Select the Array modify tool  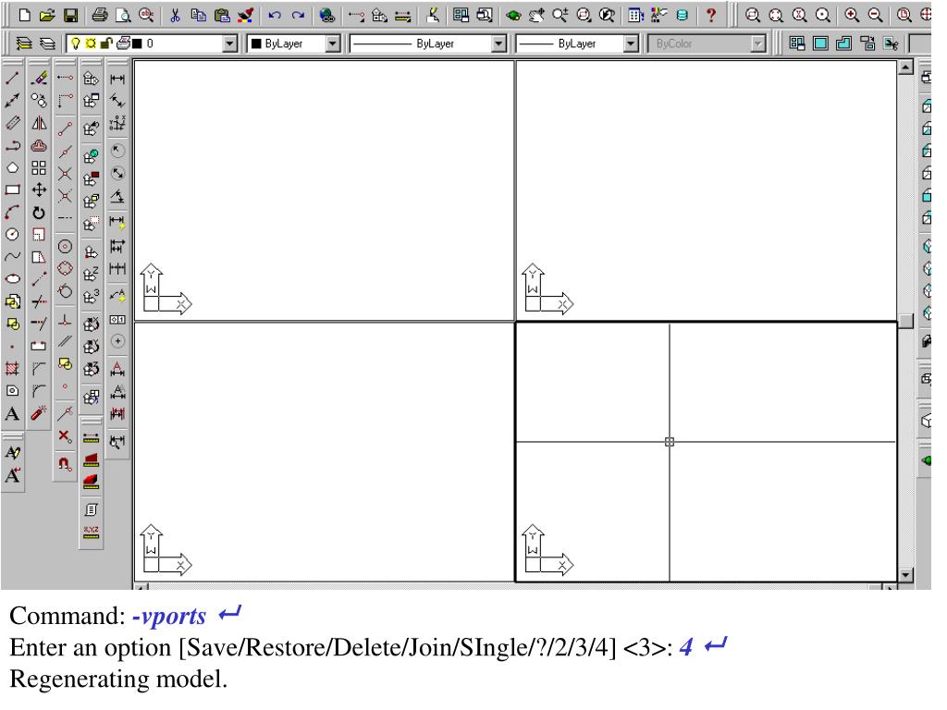pyautogui.click(x=39, y=168)
